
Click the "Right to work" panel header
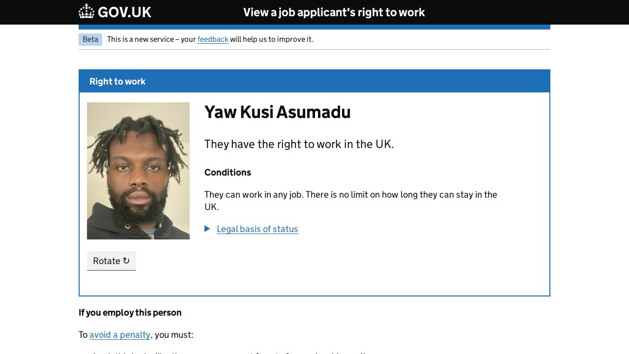coord(117,82)
